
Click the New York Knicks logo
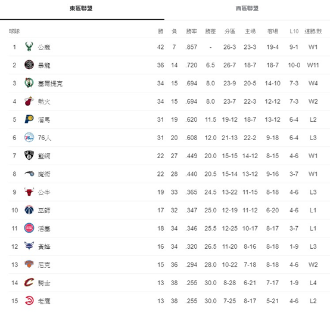click(29, 264)
